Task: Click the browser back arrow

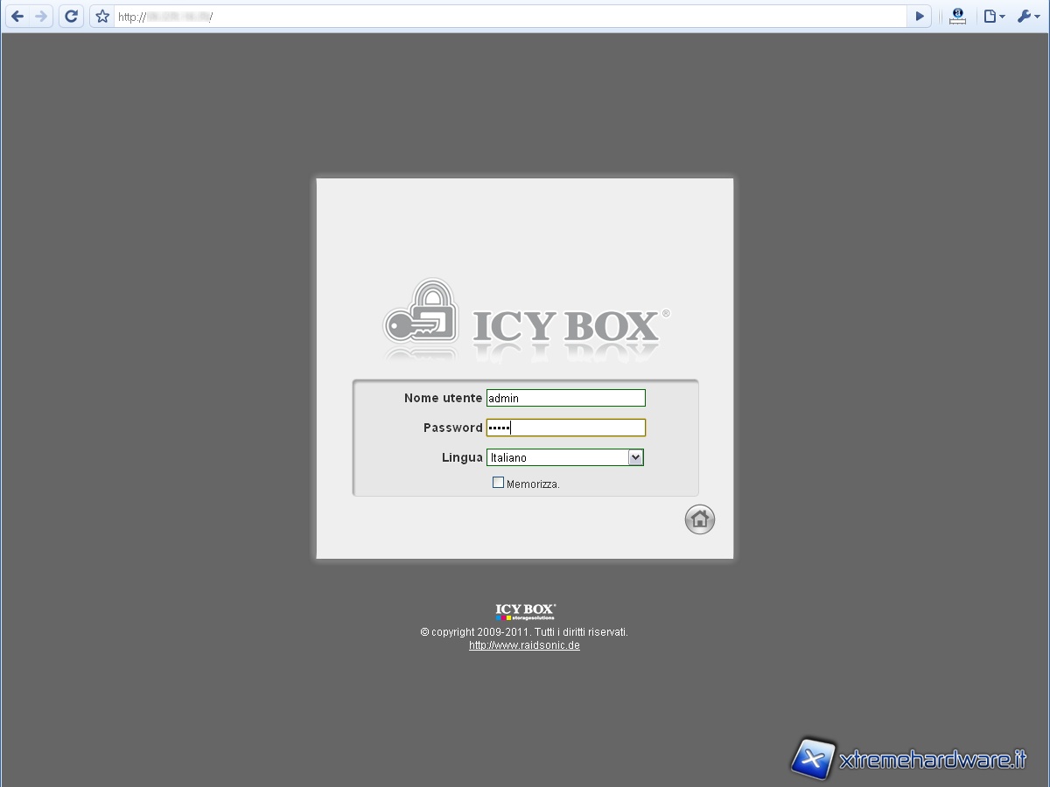Action: pos(17,16)
